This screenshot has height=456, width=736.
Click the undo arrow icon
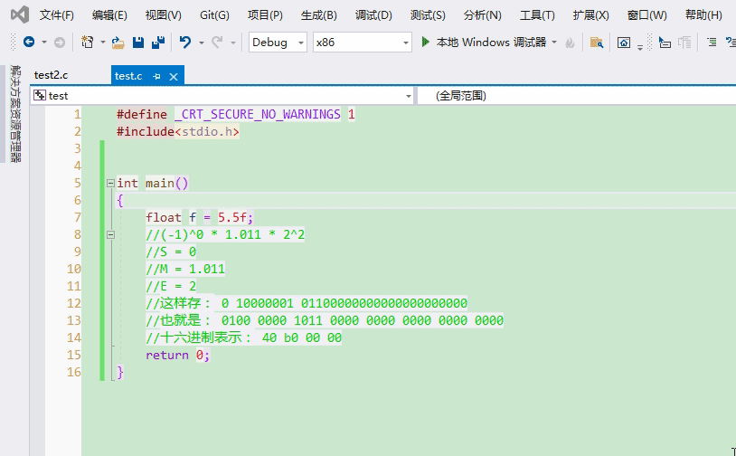coord(185,43)
